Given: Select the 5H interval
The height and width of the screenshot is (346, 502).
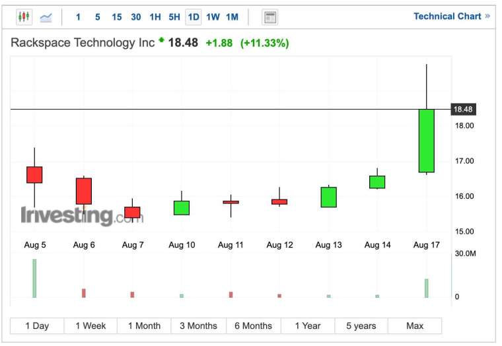Looking at the screenshot, I should 174,17.
